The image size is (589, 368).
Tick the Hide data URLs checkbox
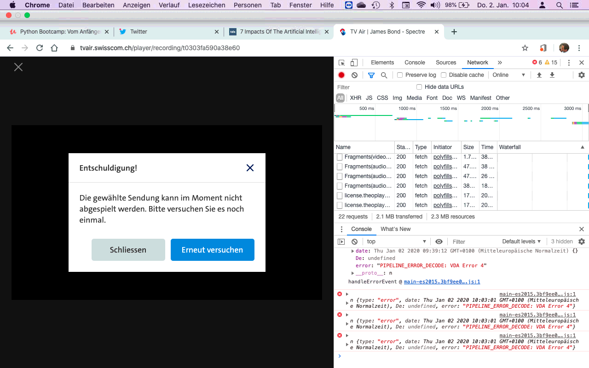(x=419, y=87)
